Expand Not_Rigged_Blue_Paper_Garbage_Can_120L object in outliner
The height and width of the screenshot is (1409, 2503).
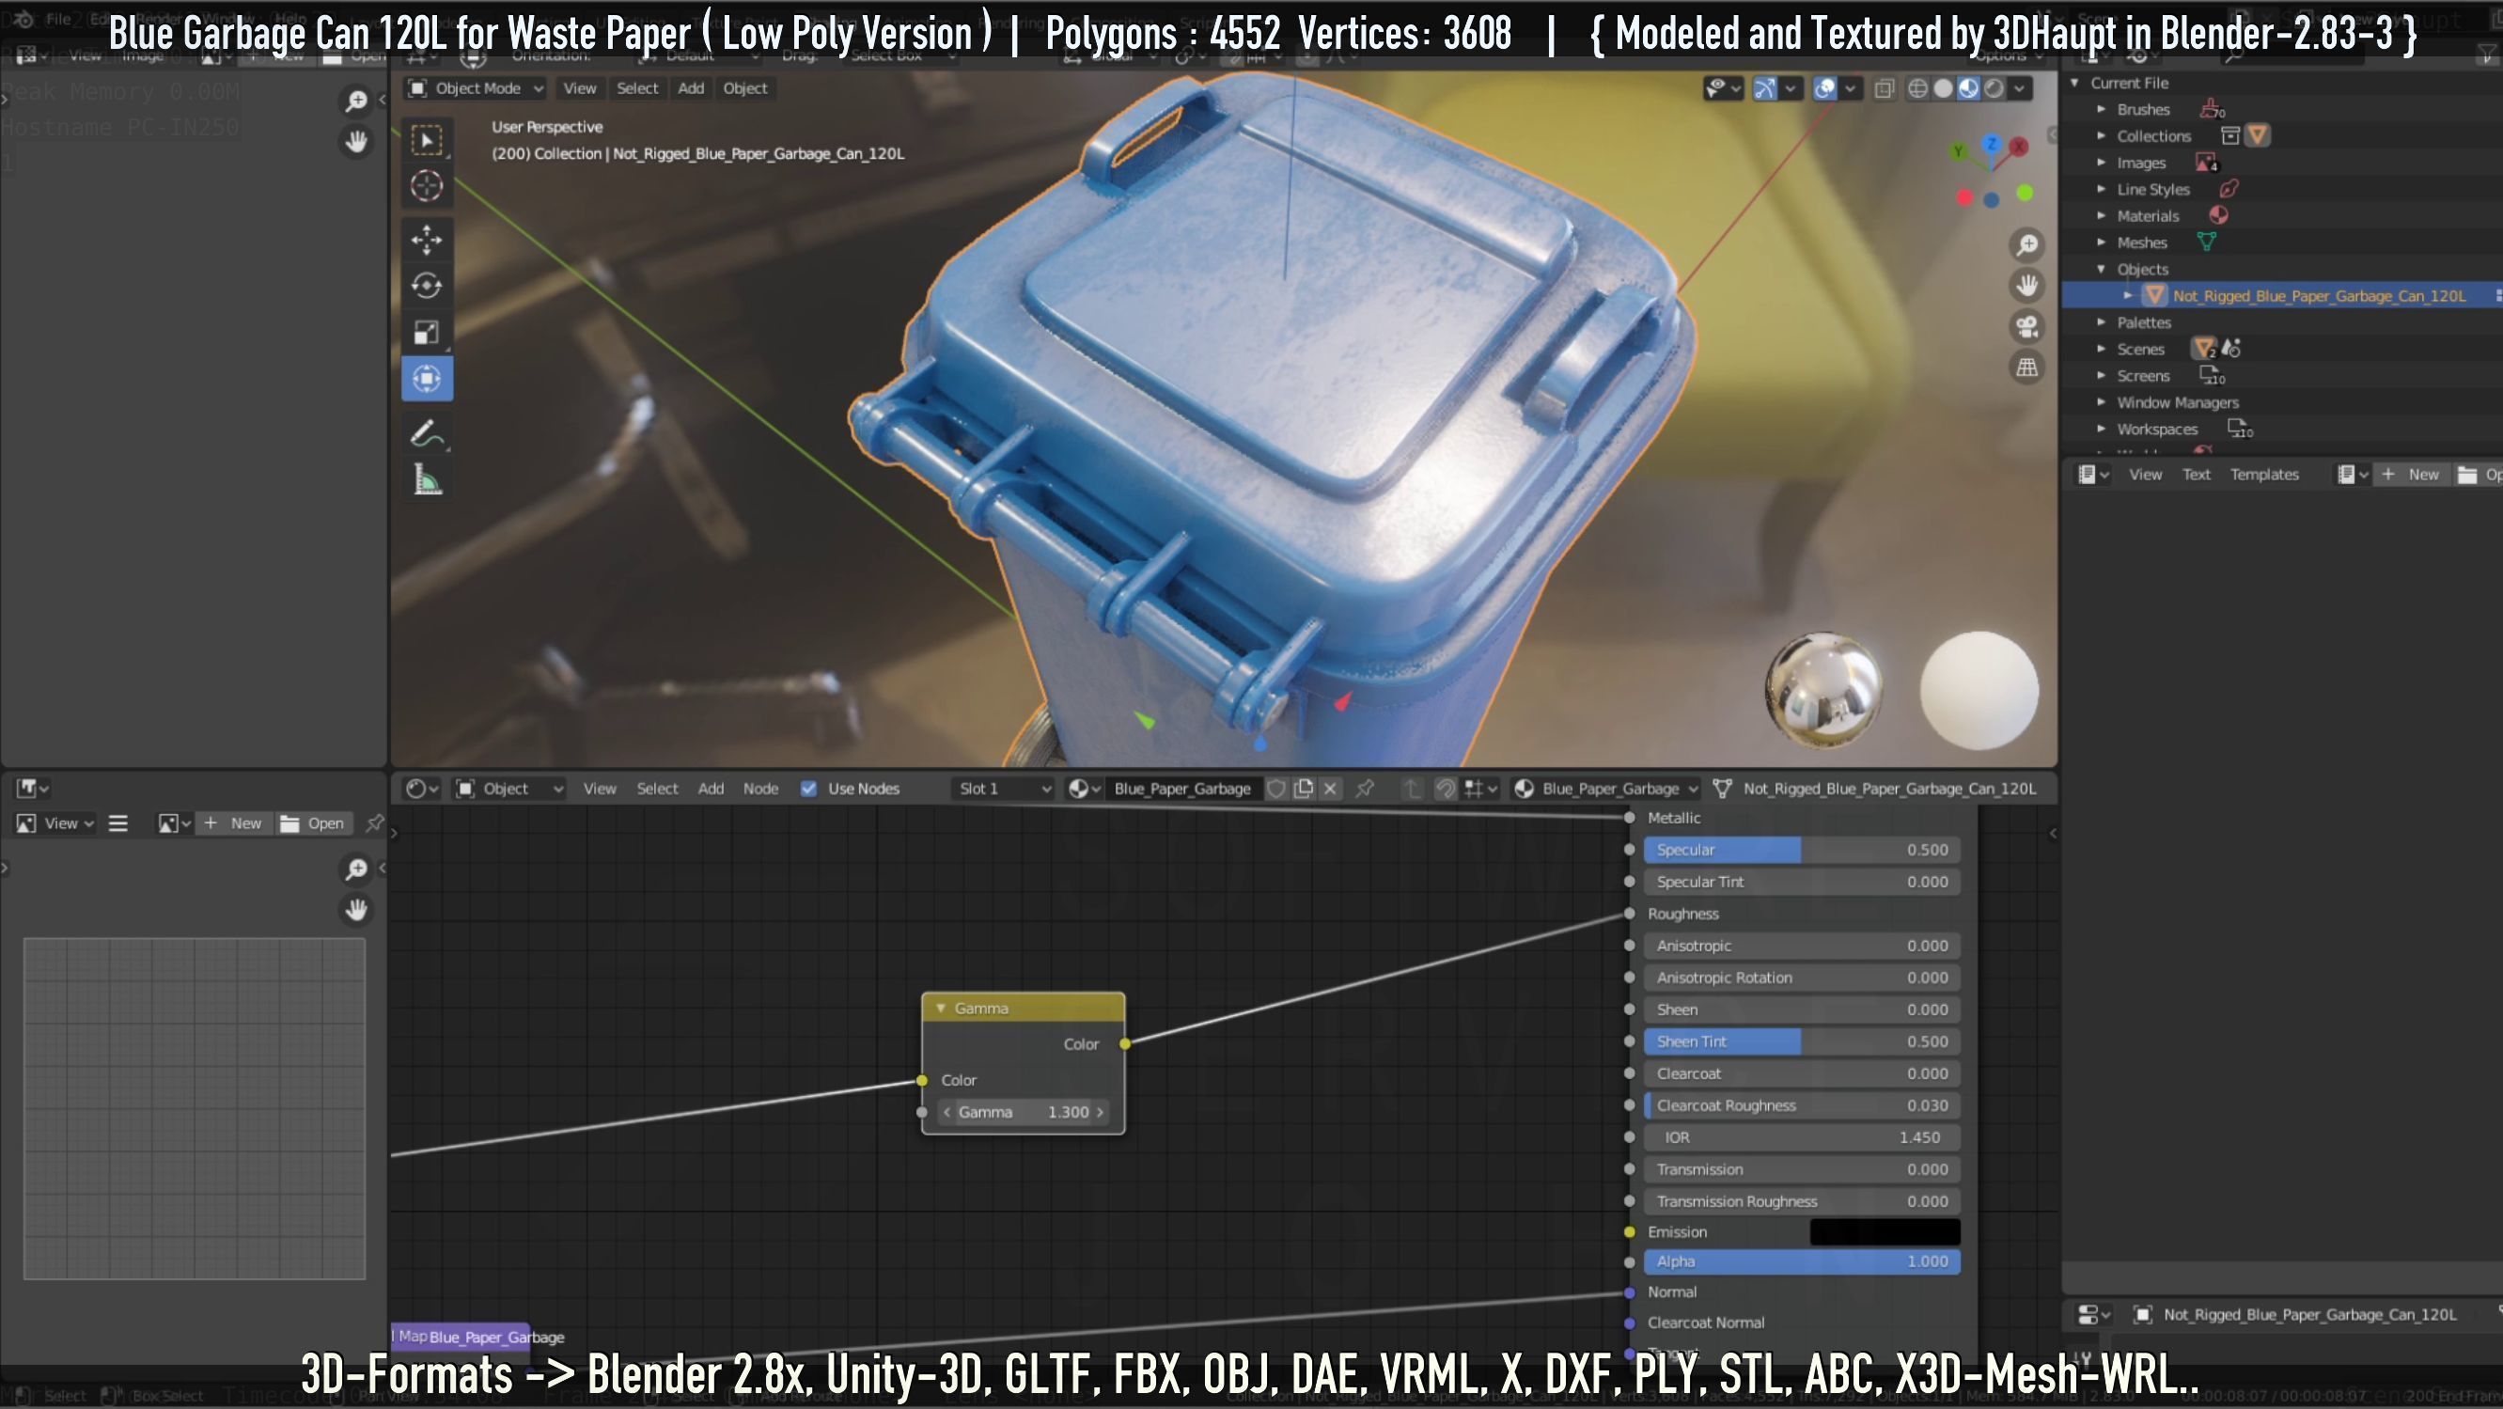pos(2128,295)
